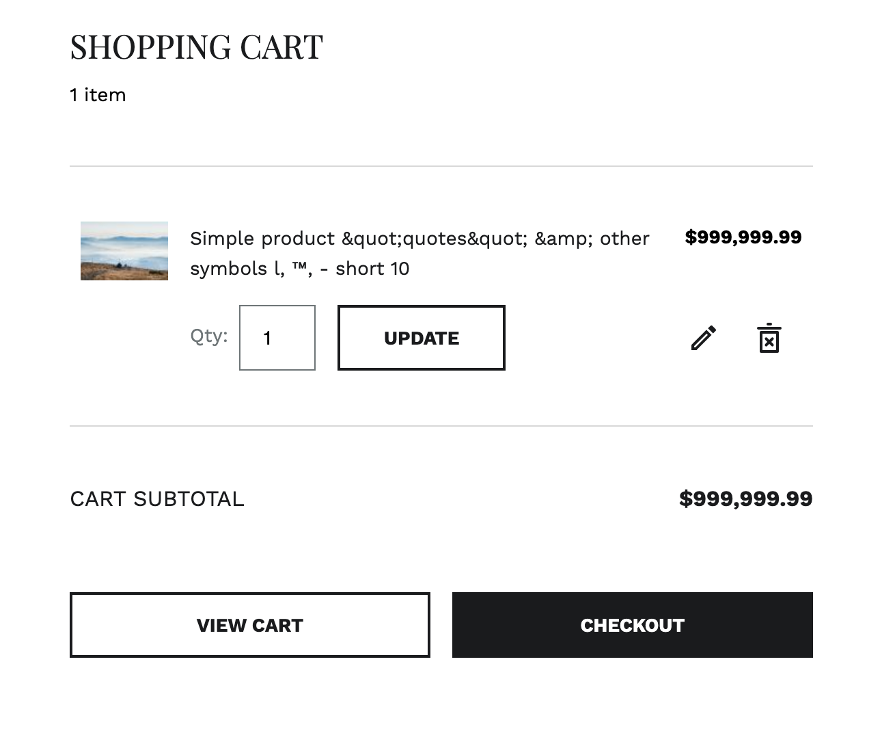895x733 pixels.
Task: Click the CART SUBTOTAL label
Action: coord(156,499)
